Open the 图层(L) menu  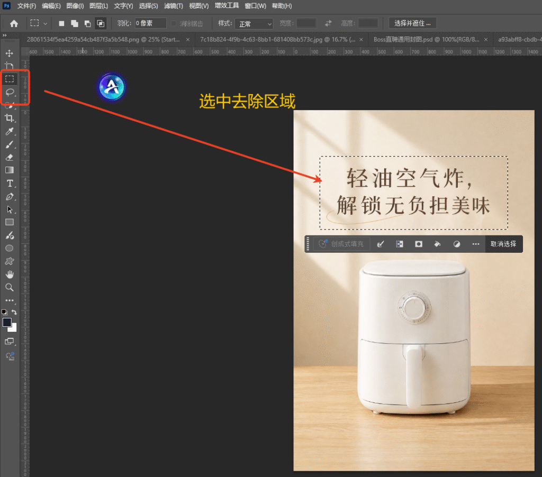(x=98, y=6)
